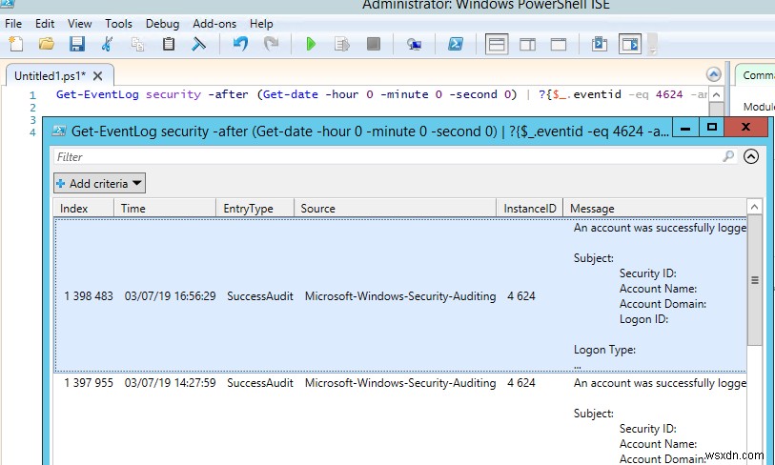The height and width of the screenshot is (465, 775).
Task: Minimize the Get-EventLog grid window
Action: (x=685, y=128)
